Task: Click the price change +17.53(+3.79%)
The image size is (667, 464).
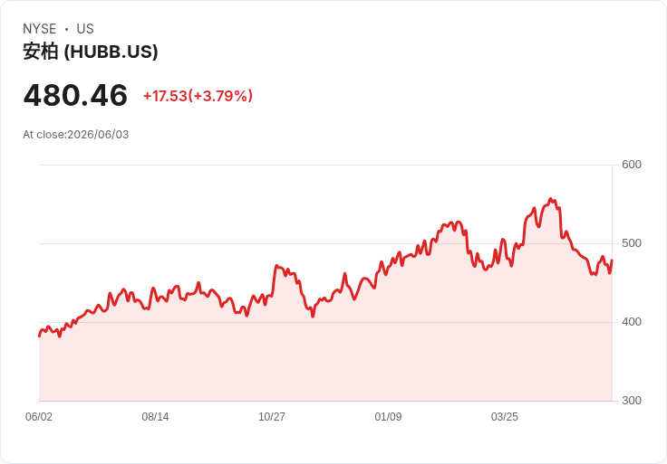Action: [198, 96]
